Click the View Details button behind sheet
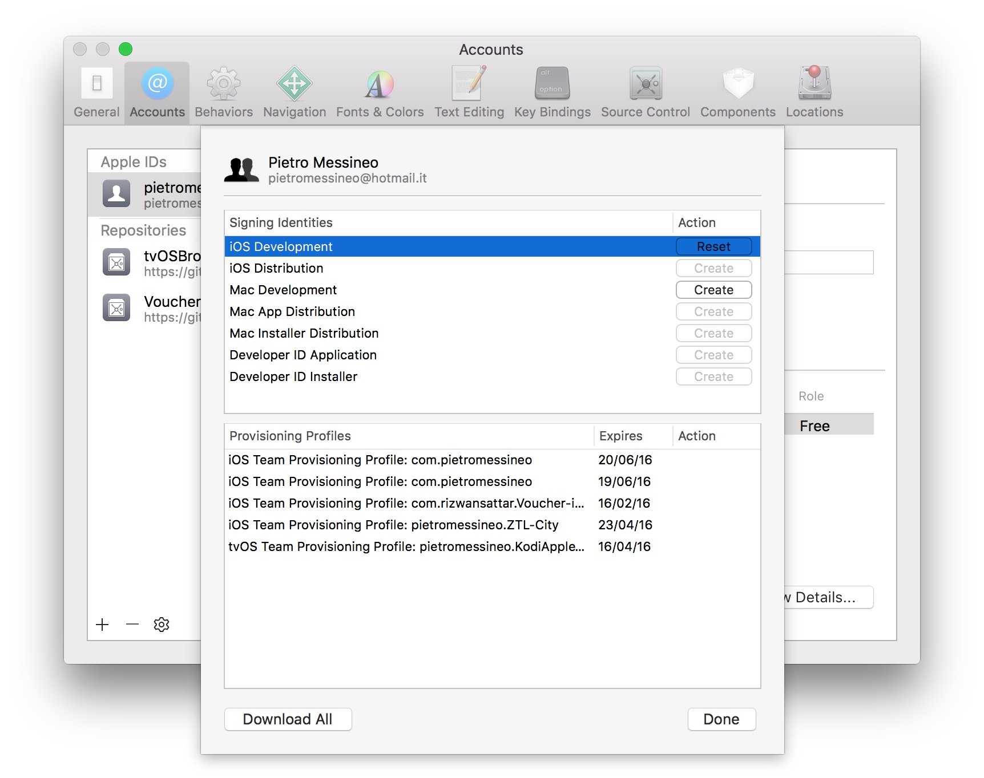The width and height of the screenshot is (984, 778). [828, 597]
